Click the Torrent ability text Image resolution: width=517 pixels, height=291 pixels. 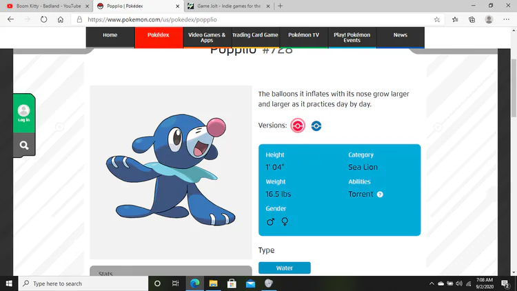pyautogui.click(x=361, y=194)
